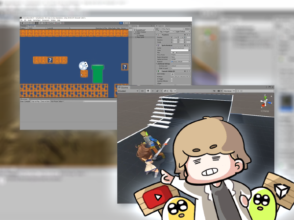Open the Sorting Layer dropdown

[180, 66]
